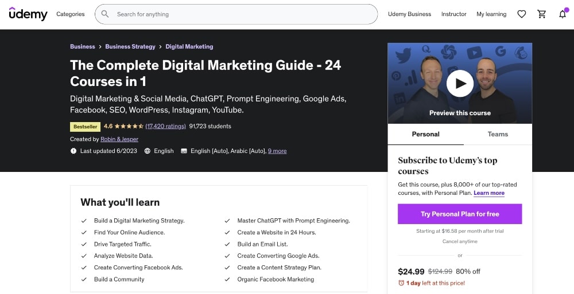Click the closed captions icon
Screen dimensions: 574x294
click(184, 151)
